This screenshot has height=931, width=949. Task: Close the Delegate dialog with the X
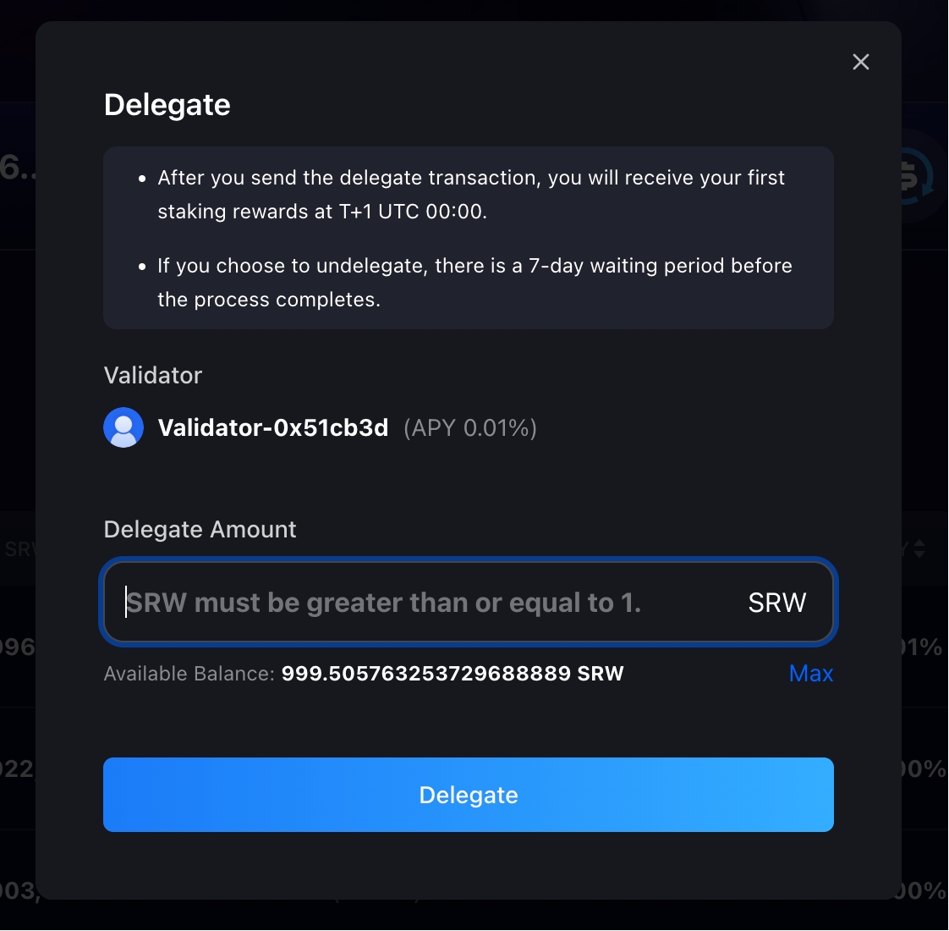[x=861, y=62]
